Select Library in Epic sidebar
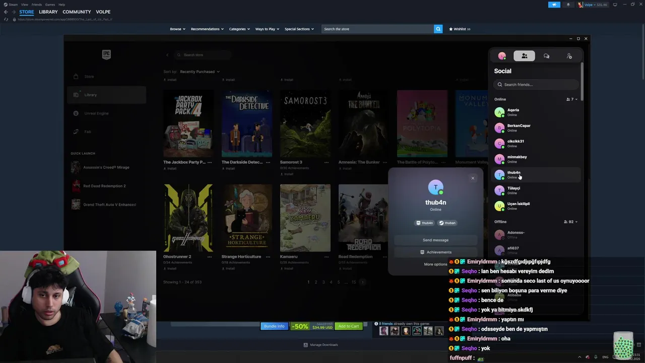This screenshot has height=363, width=645. [106, 95]
